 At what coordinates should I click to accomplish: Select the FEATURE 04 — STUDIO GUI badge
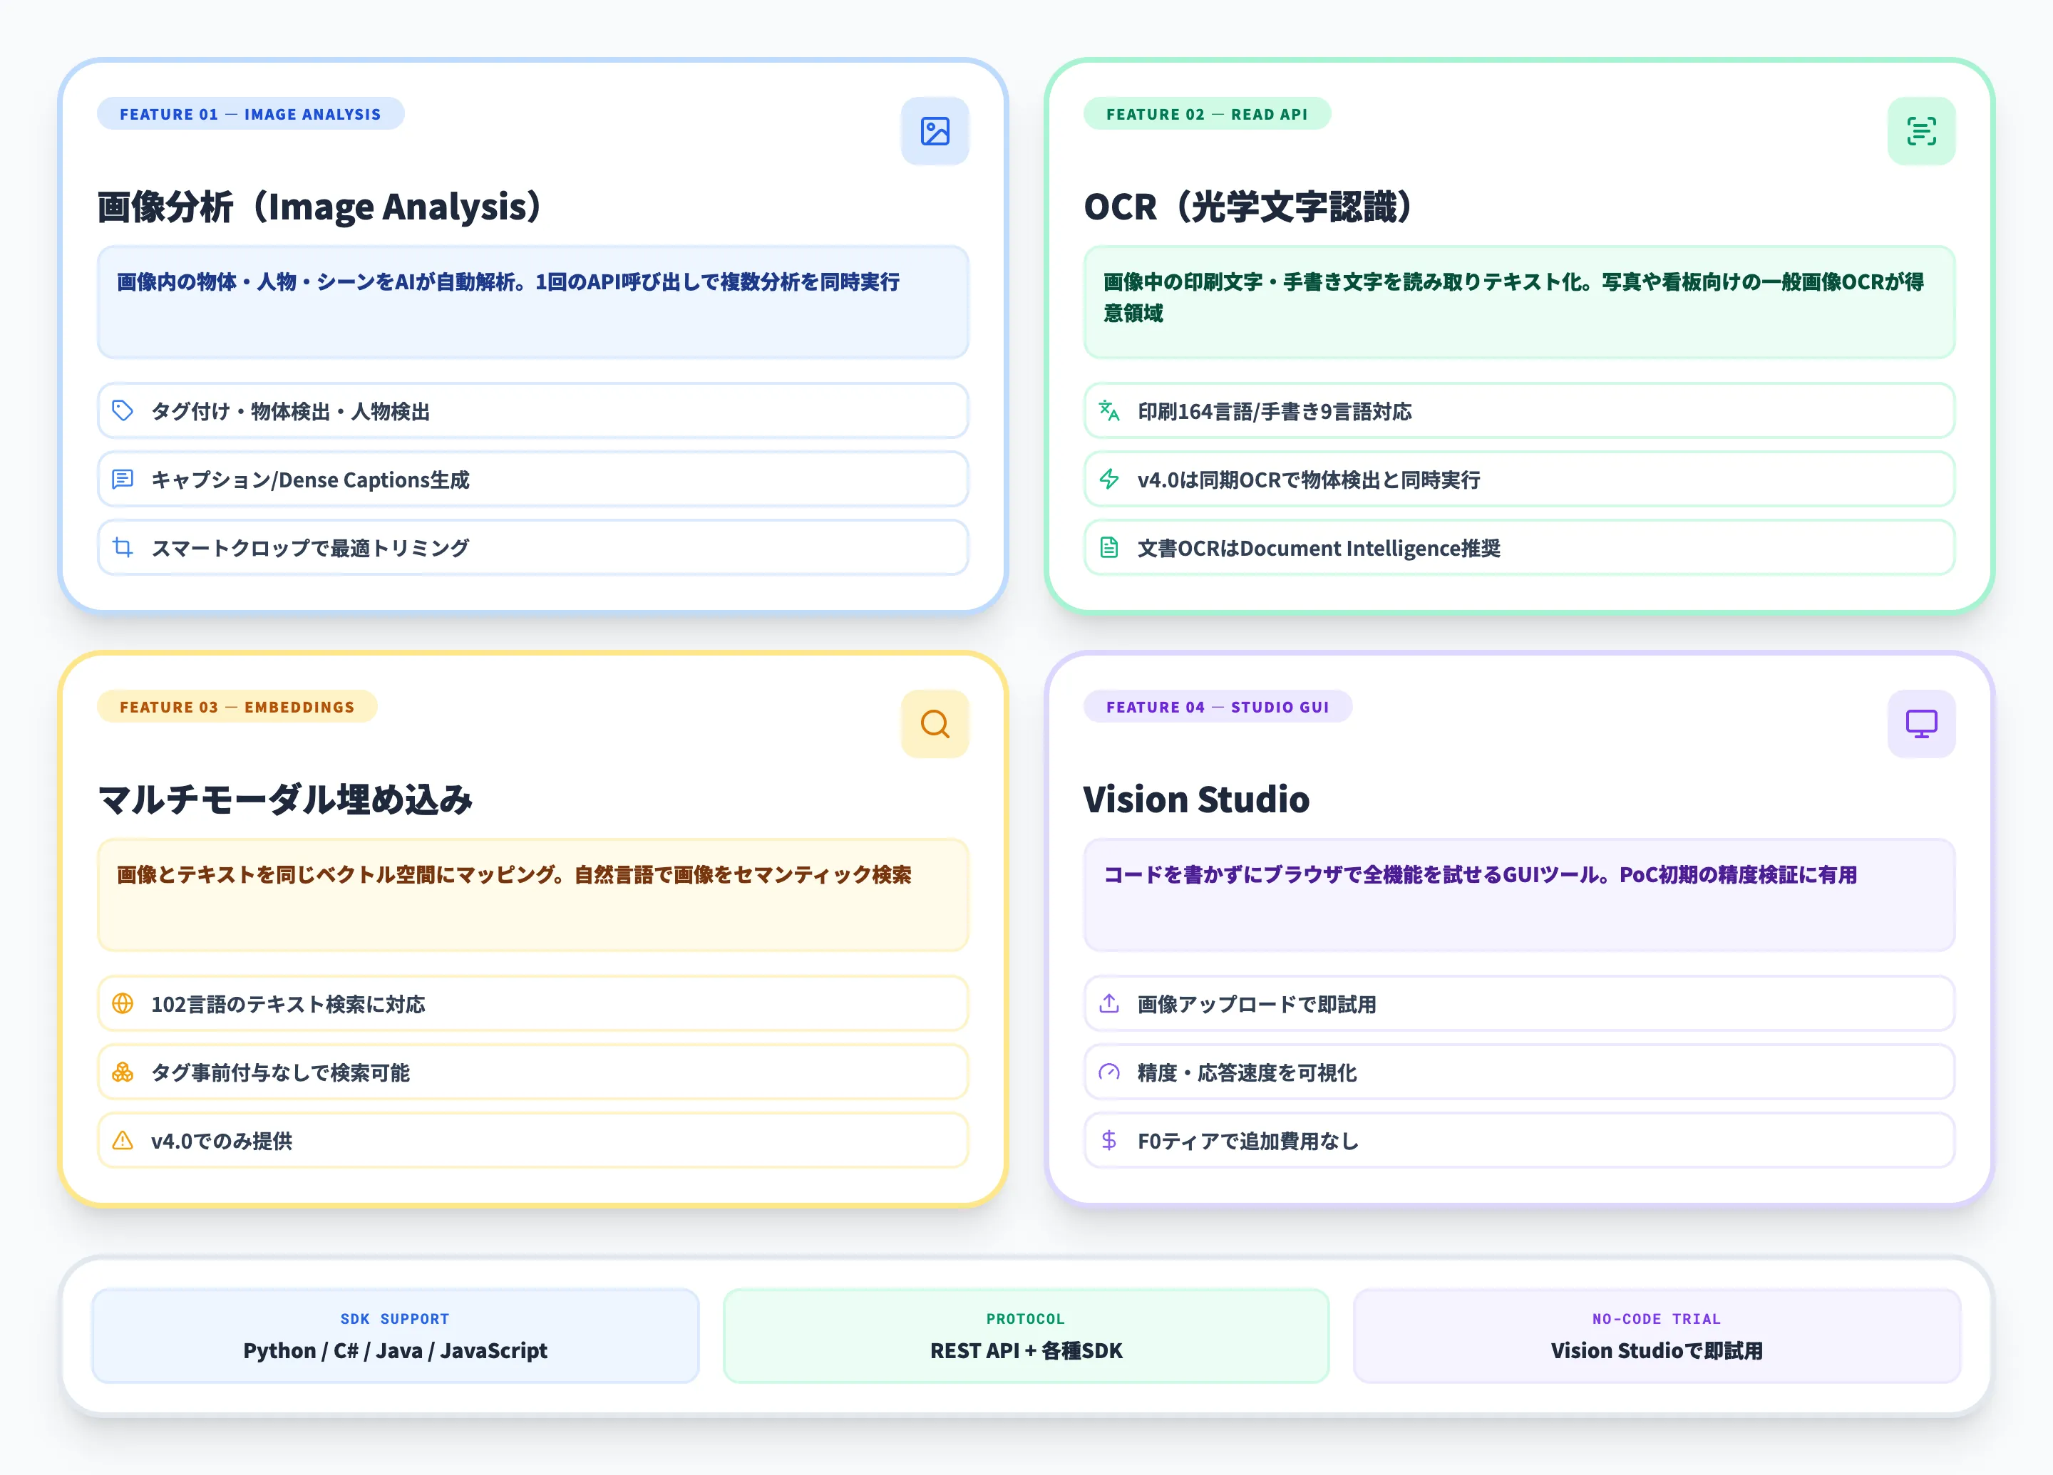(1218, 707)
